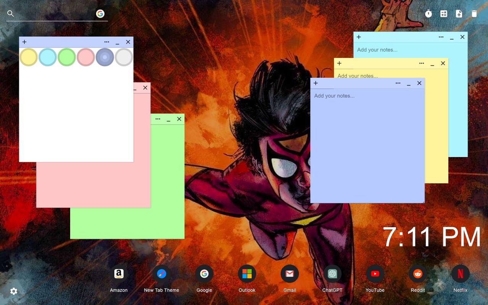Click the magnifier search icon

(11, 14)
